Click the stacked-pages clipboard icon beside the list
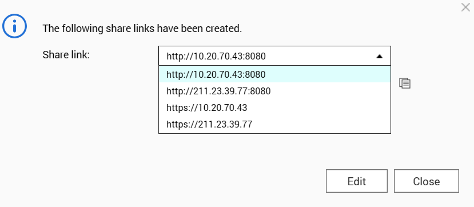 [x=405, y=83]
